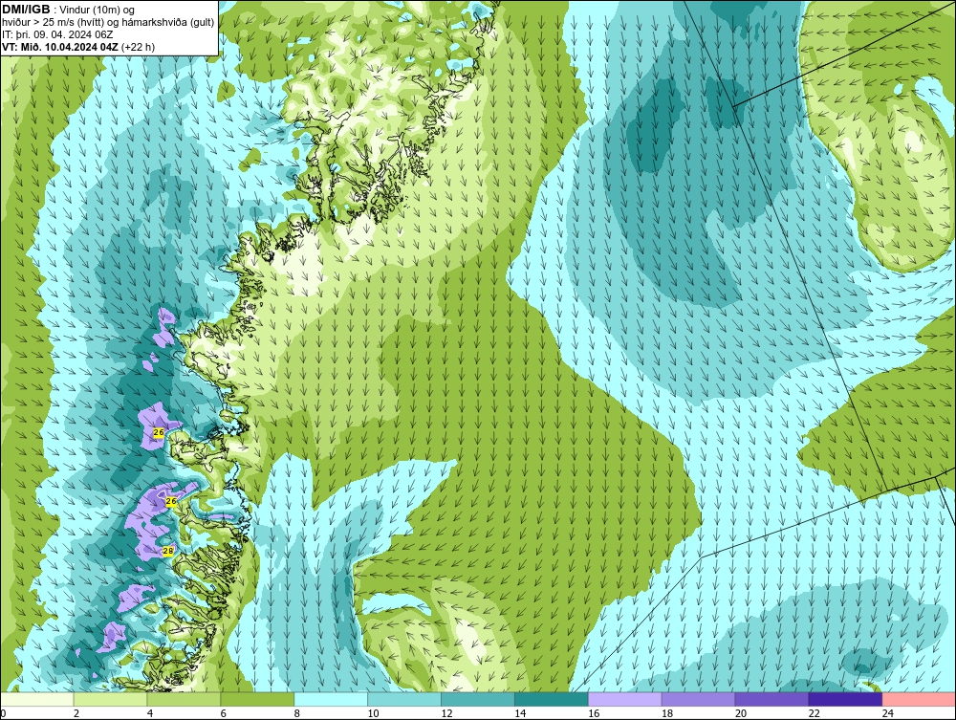The height and width of the screenshot is (720, 956).
Task: Click the scale number 6
Action: tap(223, 713)
